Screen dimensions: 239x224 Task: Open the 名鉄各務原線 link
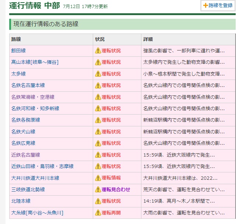pyautogui.click(x=26, y=120)
